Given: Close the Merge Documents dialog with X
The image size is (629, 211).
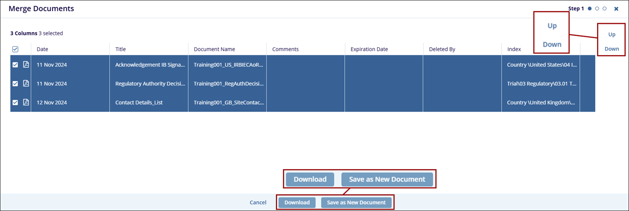Looking at the screenshot, I should pyautogui.click(x=616, y=9).
